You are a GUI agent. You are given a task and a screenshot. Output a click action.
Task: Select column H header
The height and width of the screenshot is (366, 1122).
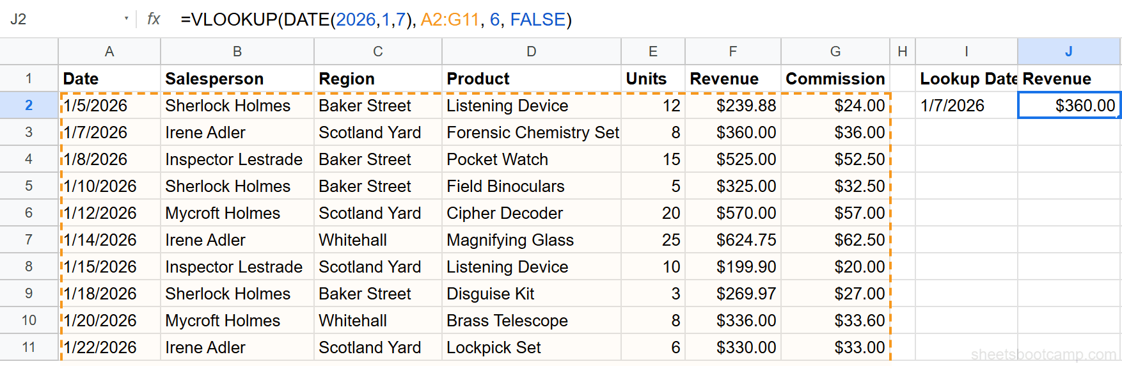(903, 51)
